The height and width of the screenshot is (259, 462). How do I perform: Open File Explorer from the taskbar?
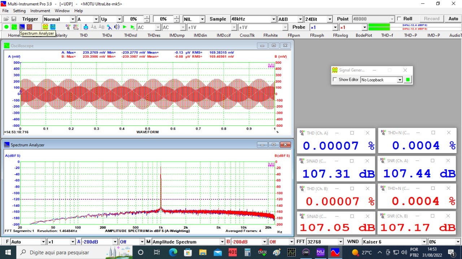point(203,252)
